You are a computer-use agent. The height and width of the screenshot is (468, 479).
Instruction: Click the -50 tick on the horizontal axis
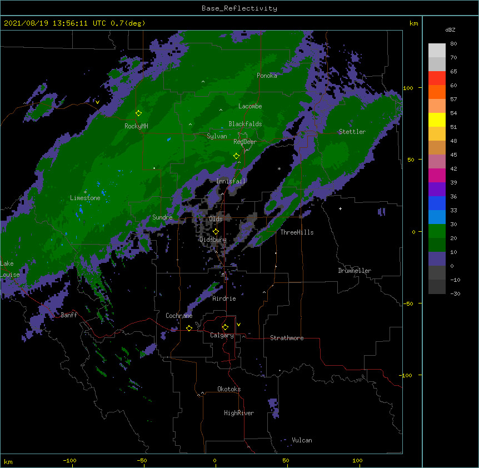(142, 460)
